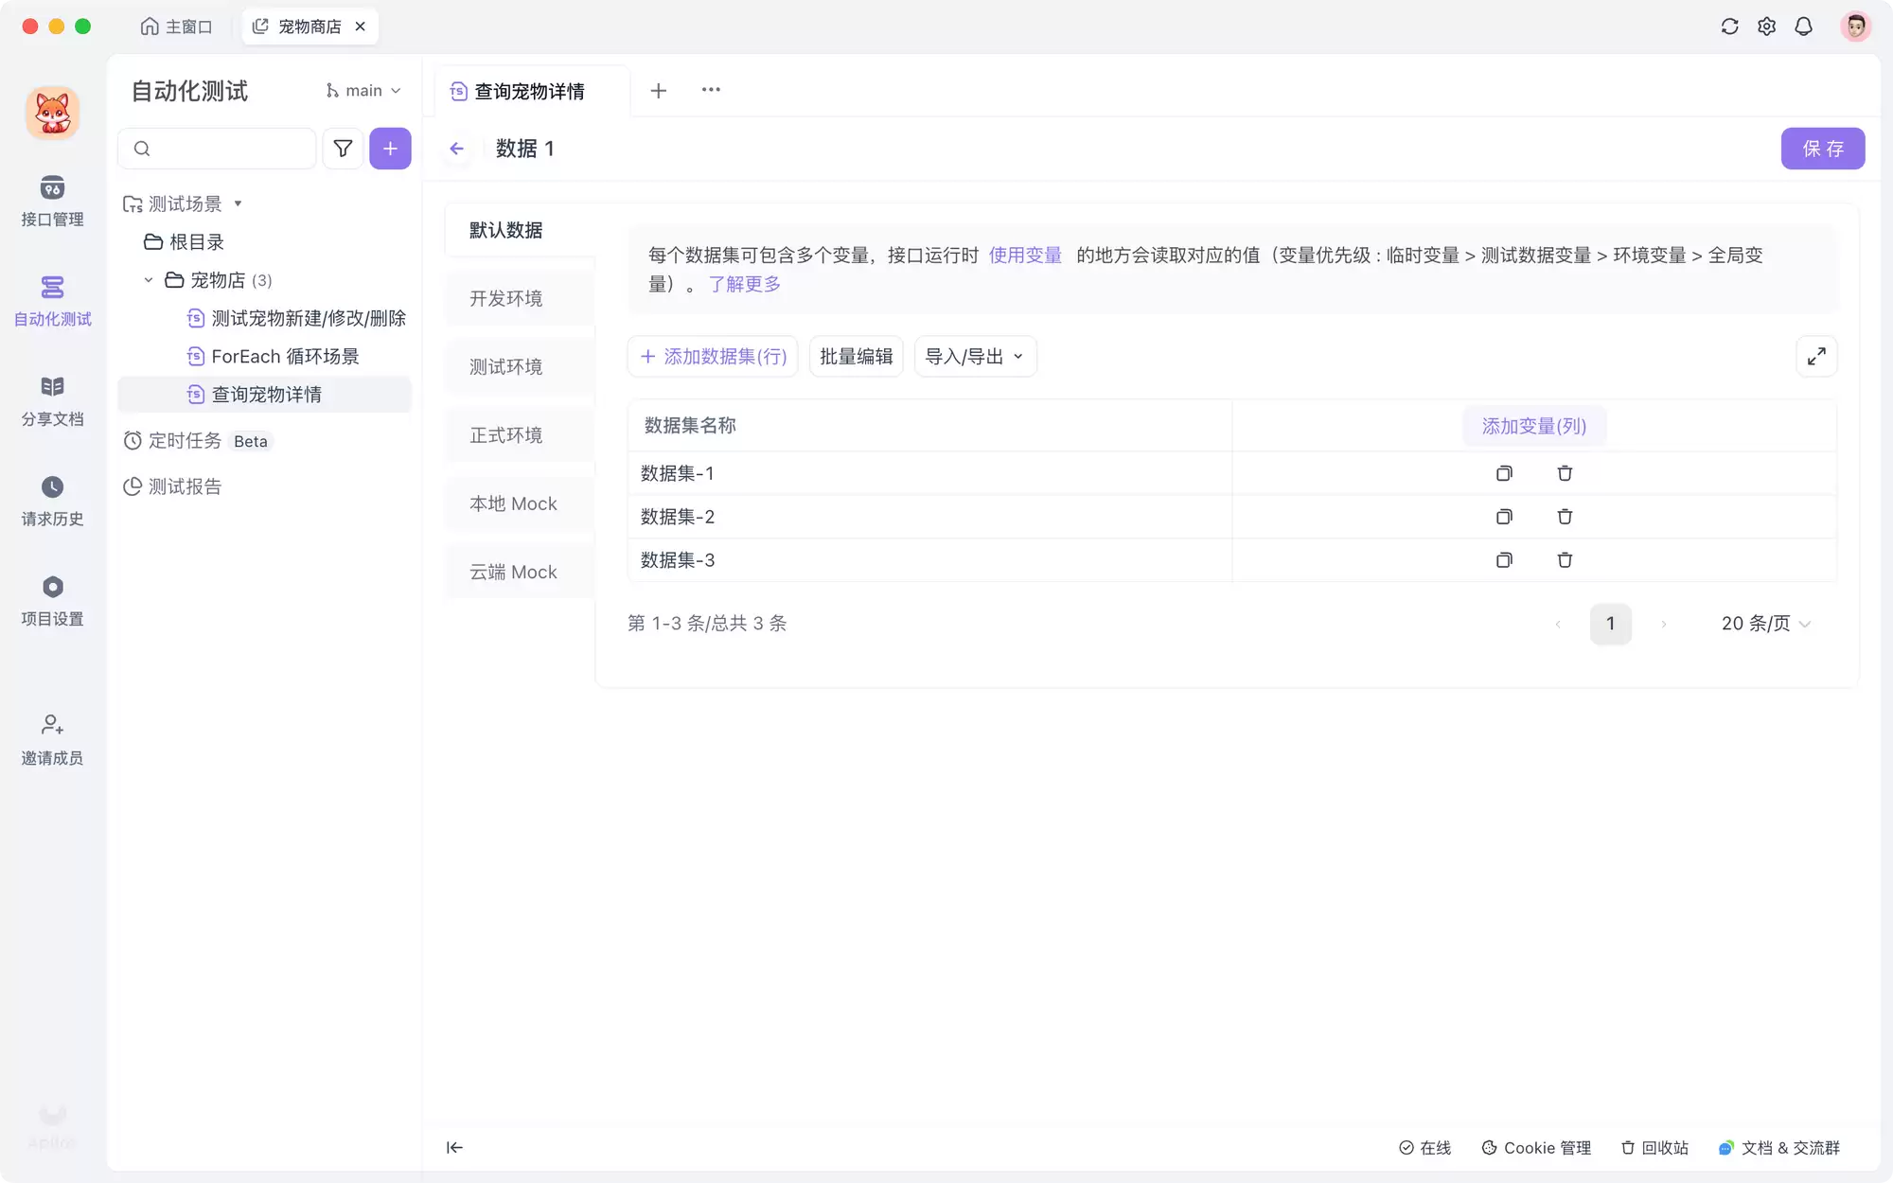
Task: Click the fox project avatar
Action: pos(53,114)
